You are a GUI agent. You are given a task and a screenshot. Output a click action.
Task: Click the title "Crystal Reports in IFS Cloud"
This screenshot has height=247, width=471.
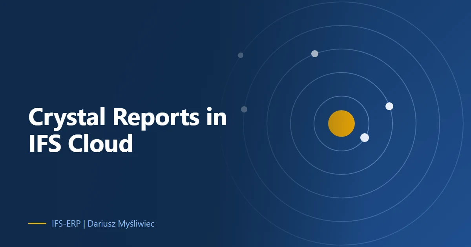tap(128, 130)
